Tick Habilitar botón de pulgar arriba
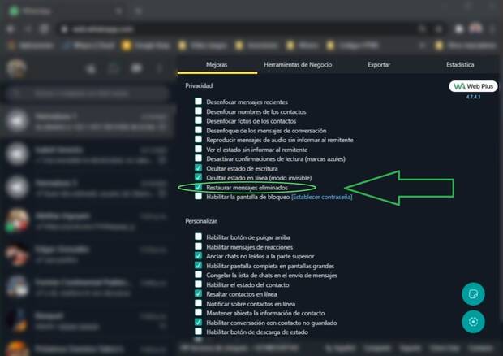This screenshot has height=356, width=503. click(198, 237)
